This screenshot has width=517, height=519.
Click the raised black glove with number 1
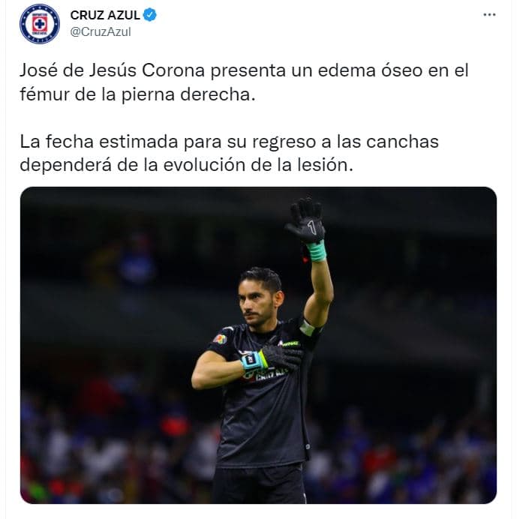pyautogui.click(x=305, y=221)
